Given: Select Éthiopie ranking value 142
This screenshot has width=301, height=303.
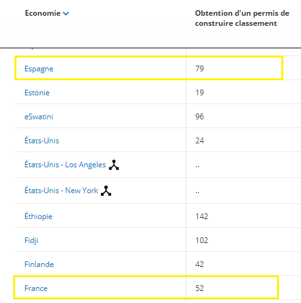Looking at the screenshot, I should (202, 217).
